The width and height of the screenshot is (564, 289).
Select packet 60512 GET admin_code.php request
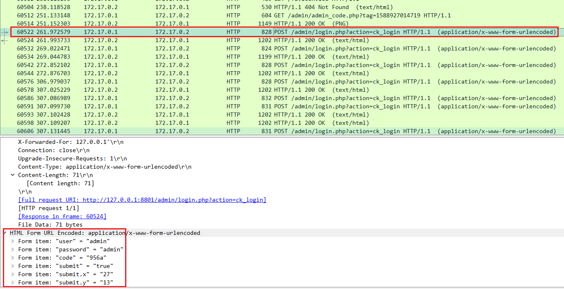(x=282, y=15)
